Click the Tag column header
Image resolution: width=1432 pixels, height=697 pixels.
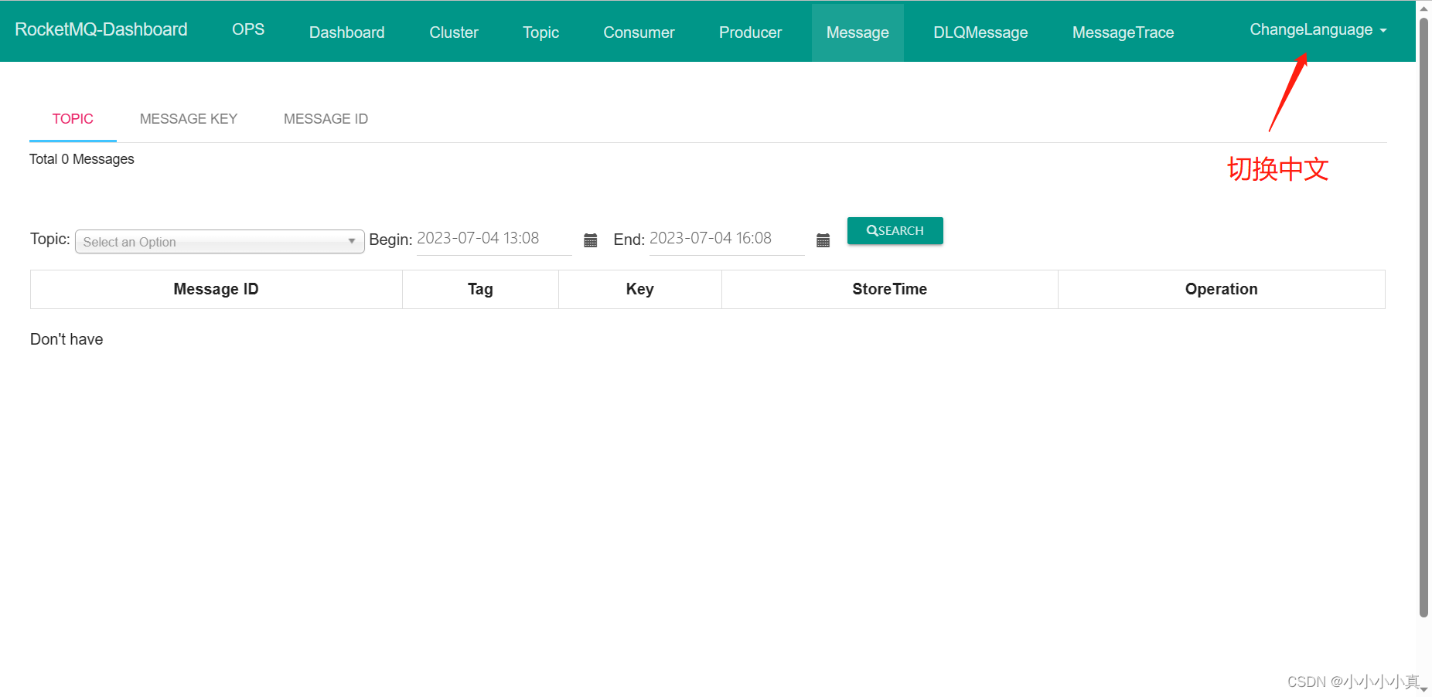pyautogui.click(x=480, y=289)
